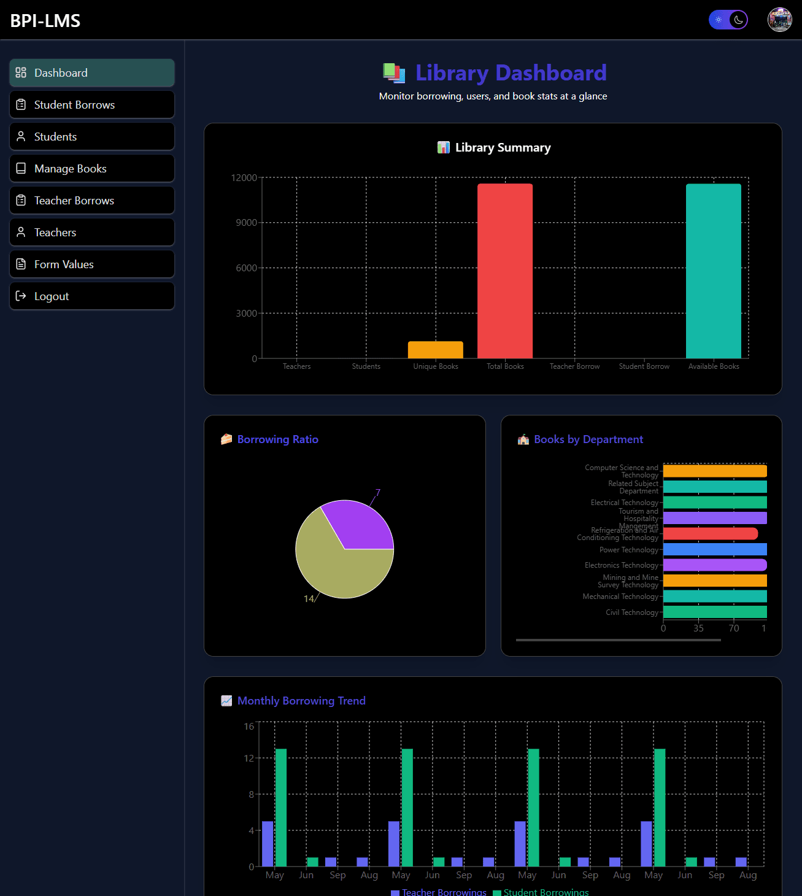Click the building icon next to Books by Department
Image resolution: width=802 pixels, height=896 pixels.
(523, 439)
